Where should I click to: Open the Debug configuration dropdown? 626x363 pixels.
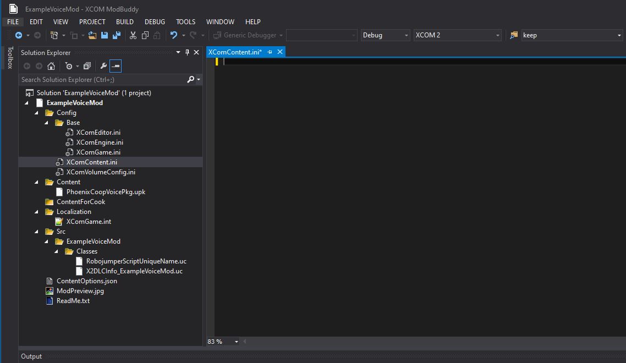pos(385,35)
